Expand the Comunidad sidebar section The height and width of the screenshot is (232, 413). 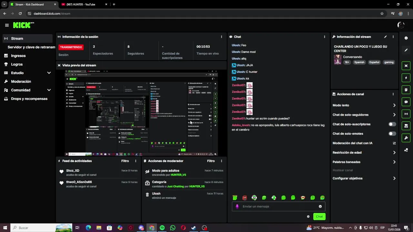[x=49, y=90]
